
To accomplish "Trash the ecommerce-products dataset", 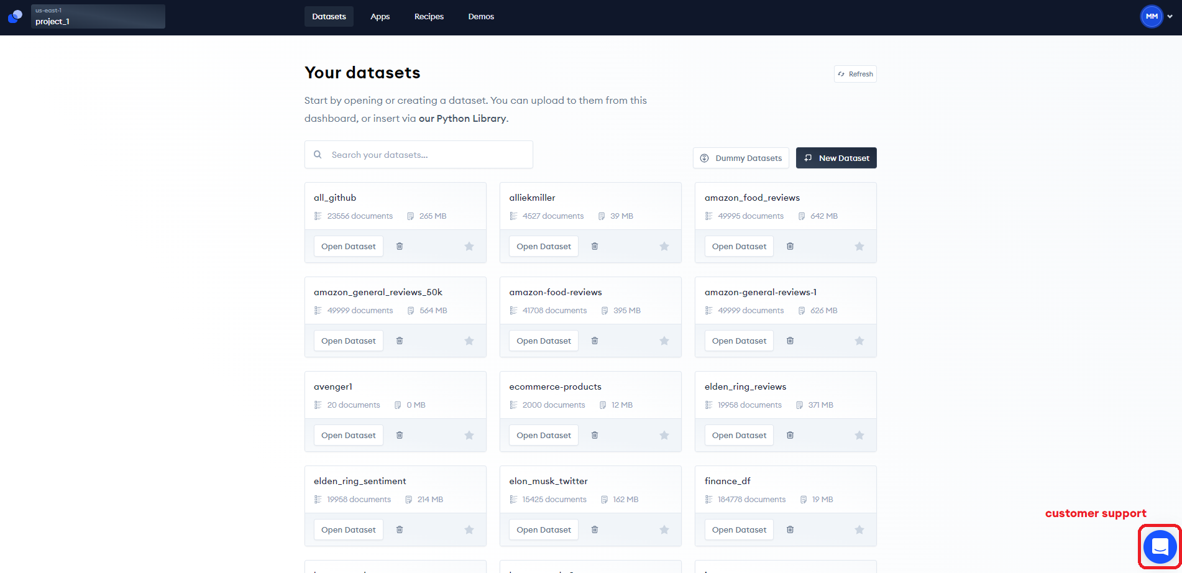I will (x=595, y=435).
